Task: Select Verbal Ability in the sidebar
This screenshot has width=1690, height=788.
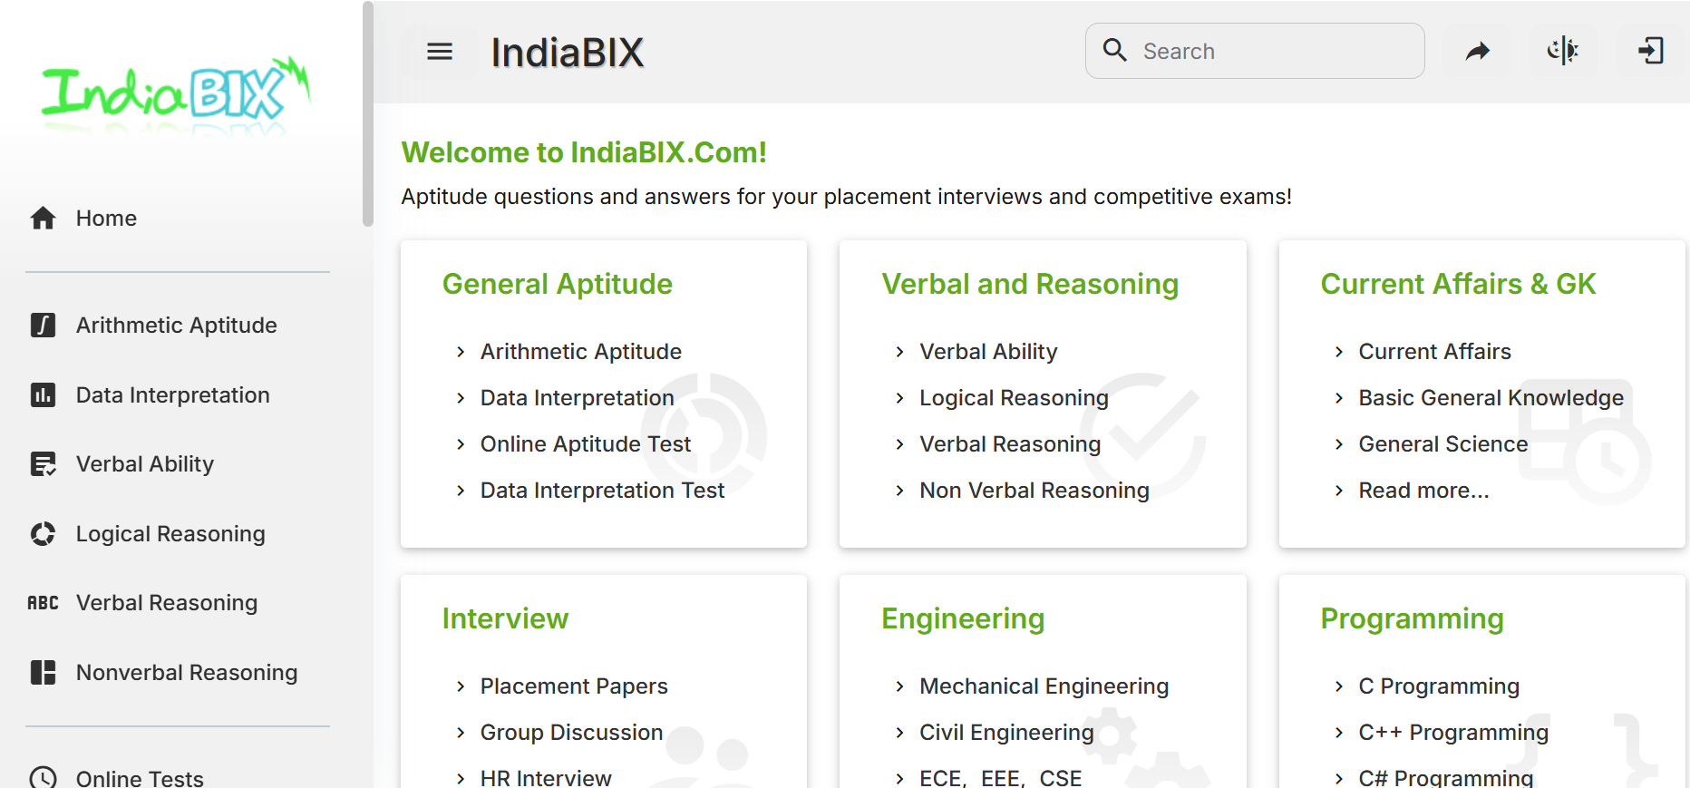Action: click(x=145, y=464)
